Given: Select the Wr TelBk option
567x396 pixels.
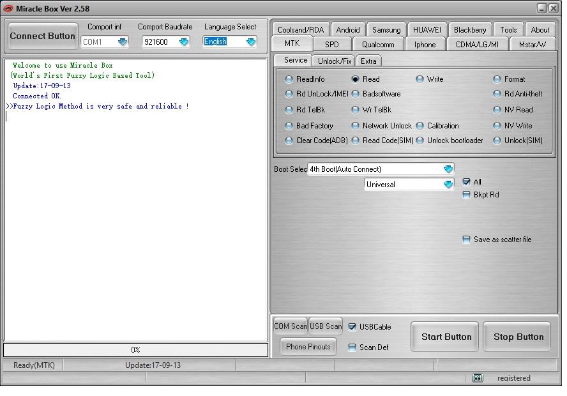Looking at the screenshot, I should (x=372, y=110).
